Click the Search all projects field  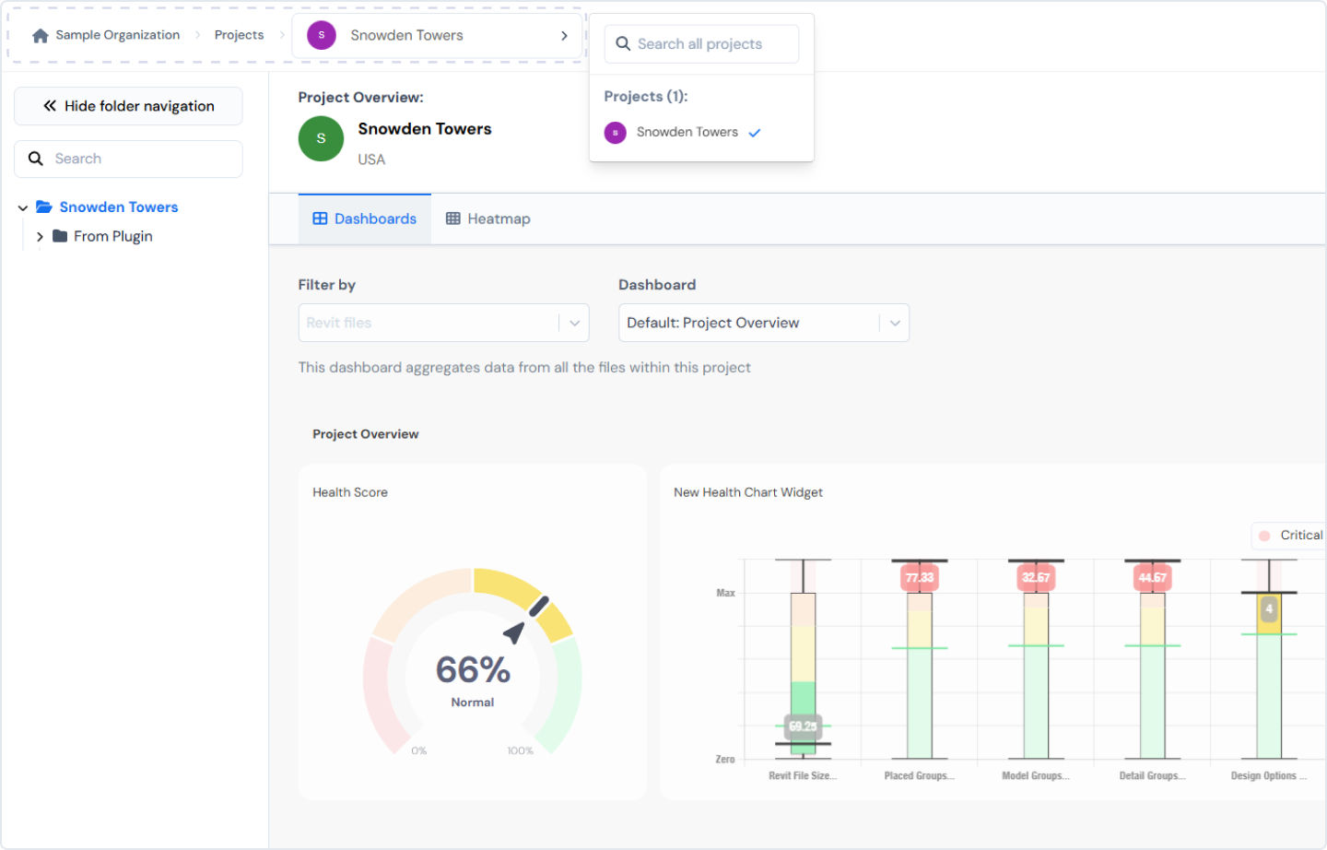701,43
